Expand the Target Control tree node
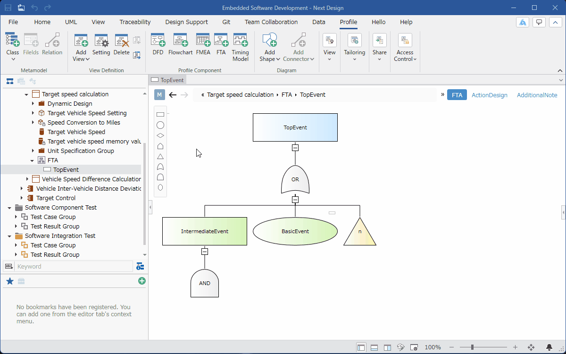Viewport: 566px width, 354px height. click(21, 198)
